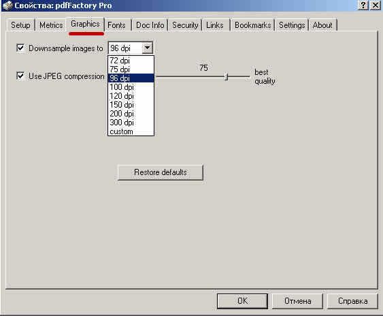Click the 75 quality value label

(x=203, y=67)
